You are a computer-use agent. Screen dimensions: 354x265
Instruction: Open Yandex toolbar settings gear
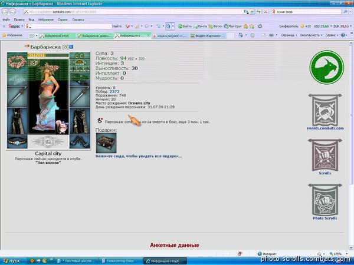pos(260,26)
